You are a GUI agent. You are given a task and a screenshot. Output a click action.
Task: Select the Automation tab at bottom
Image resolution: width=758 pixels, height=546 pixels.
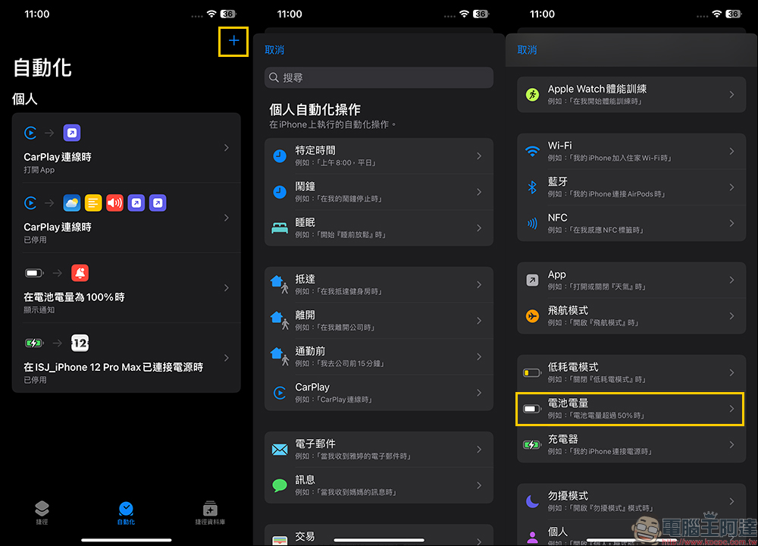point(126,513)
